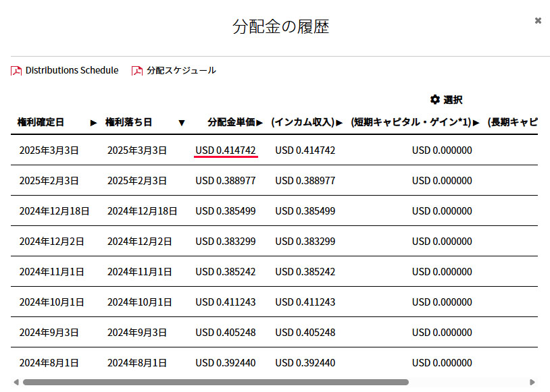Image resolution: width=550 pixels, height=392 pixels.
Task: Click the horizontal scrollbar thumb
Action: [x=215, y=382]
